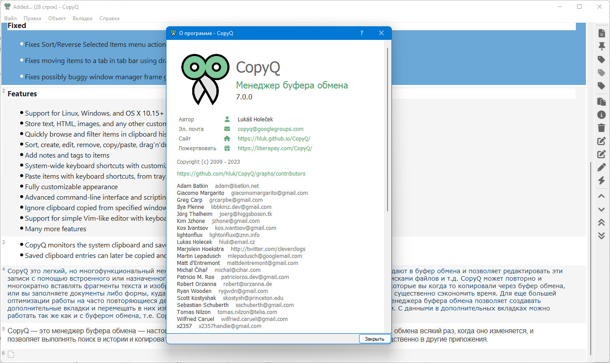610x363 pixels.
Task: Click the main window item list scrollbar
Action: [x=591, y=258]
